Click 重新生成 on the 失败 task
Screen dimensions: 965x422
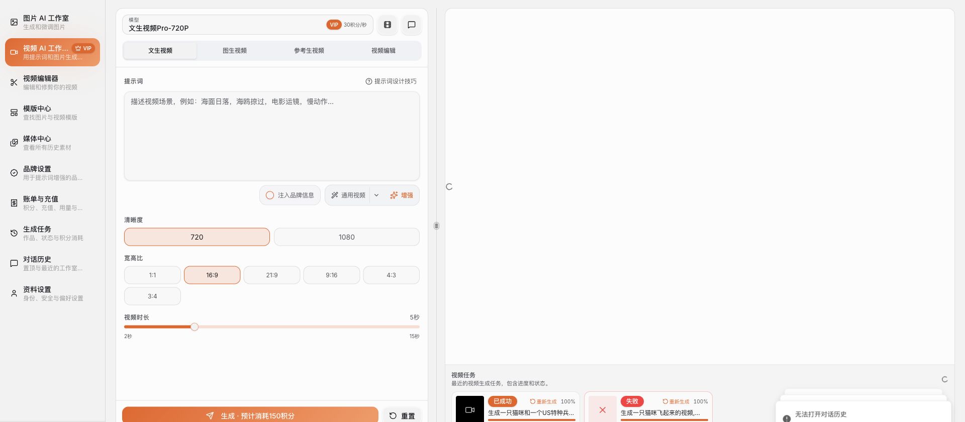click(676, 402)
